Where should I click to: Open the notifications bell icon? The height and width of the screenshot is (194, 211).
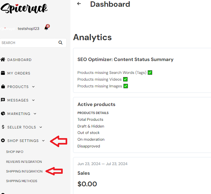tap(46, 28)
